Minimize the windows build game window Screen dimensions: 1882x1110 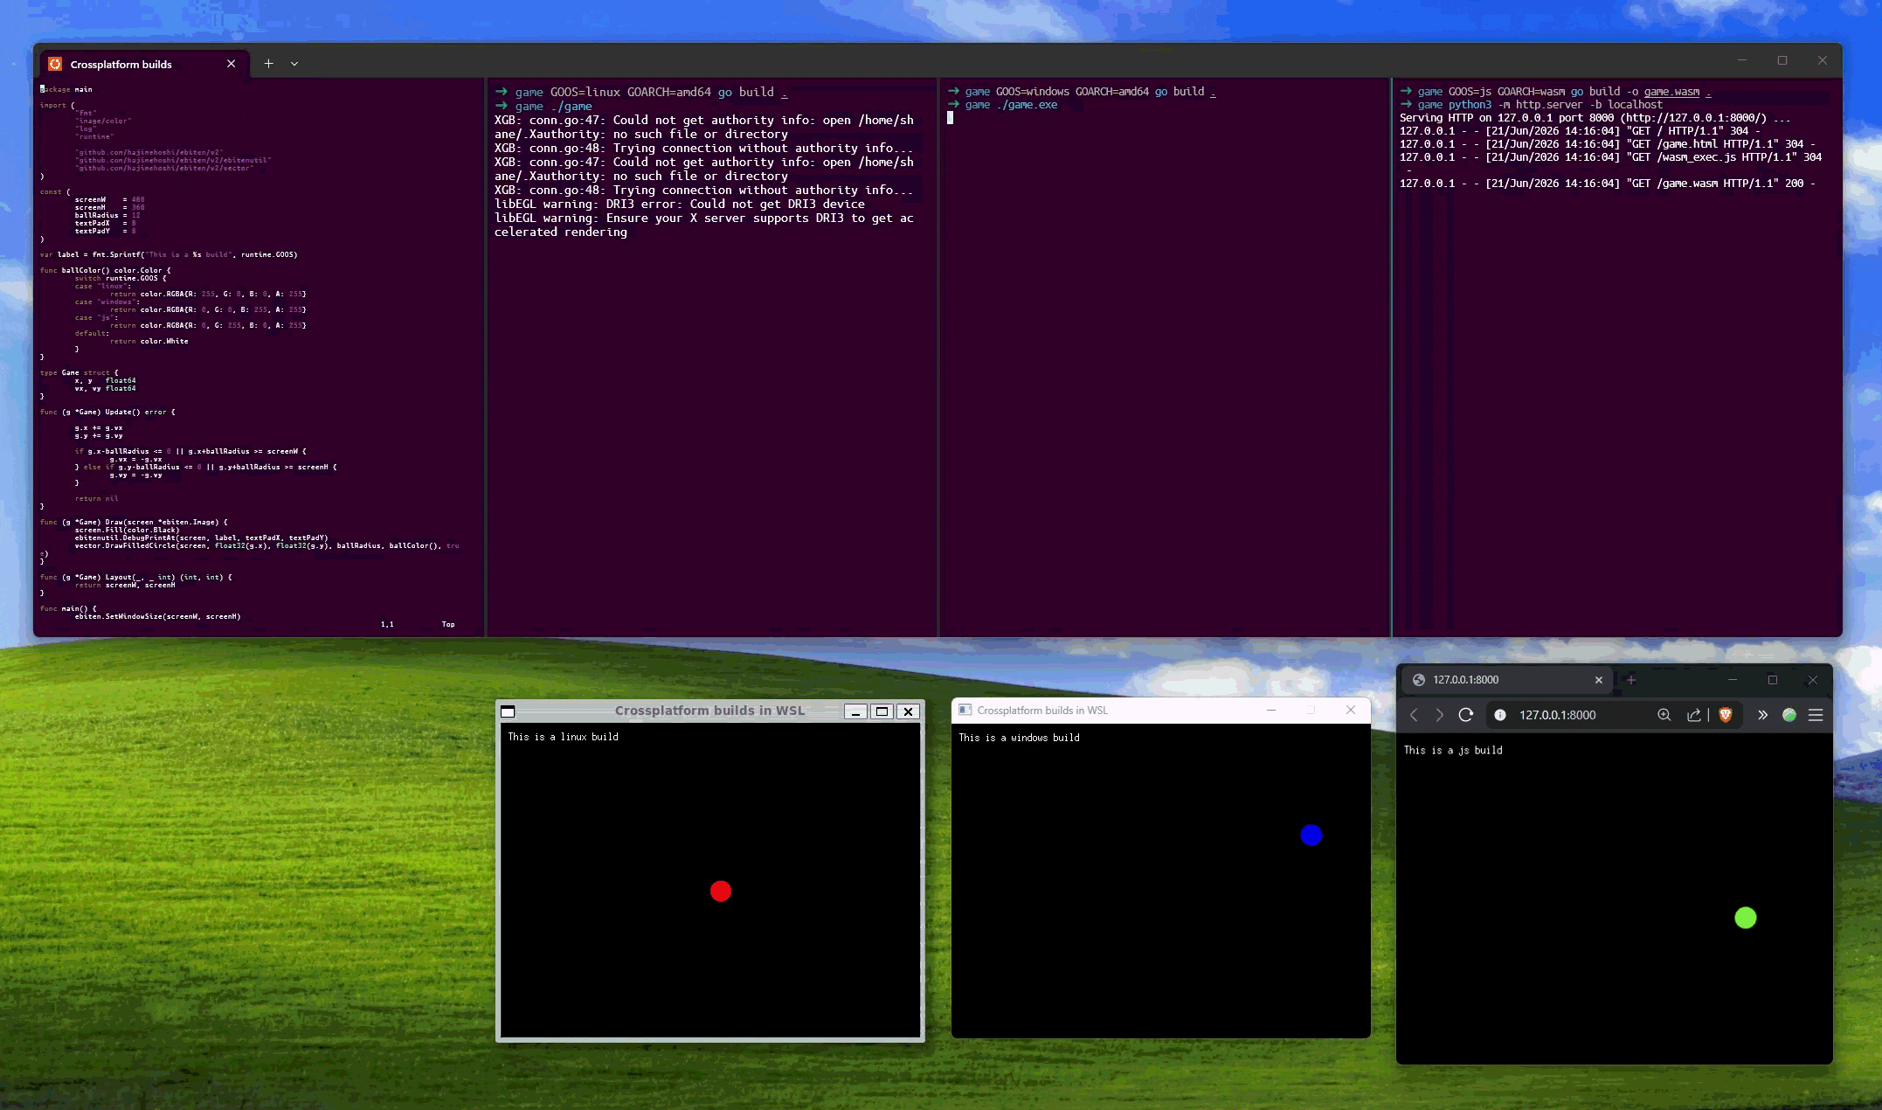pos(1271,711)
